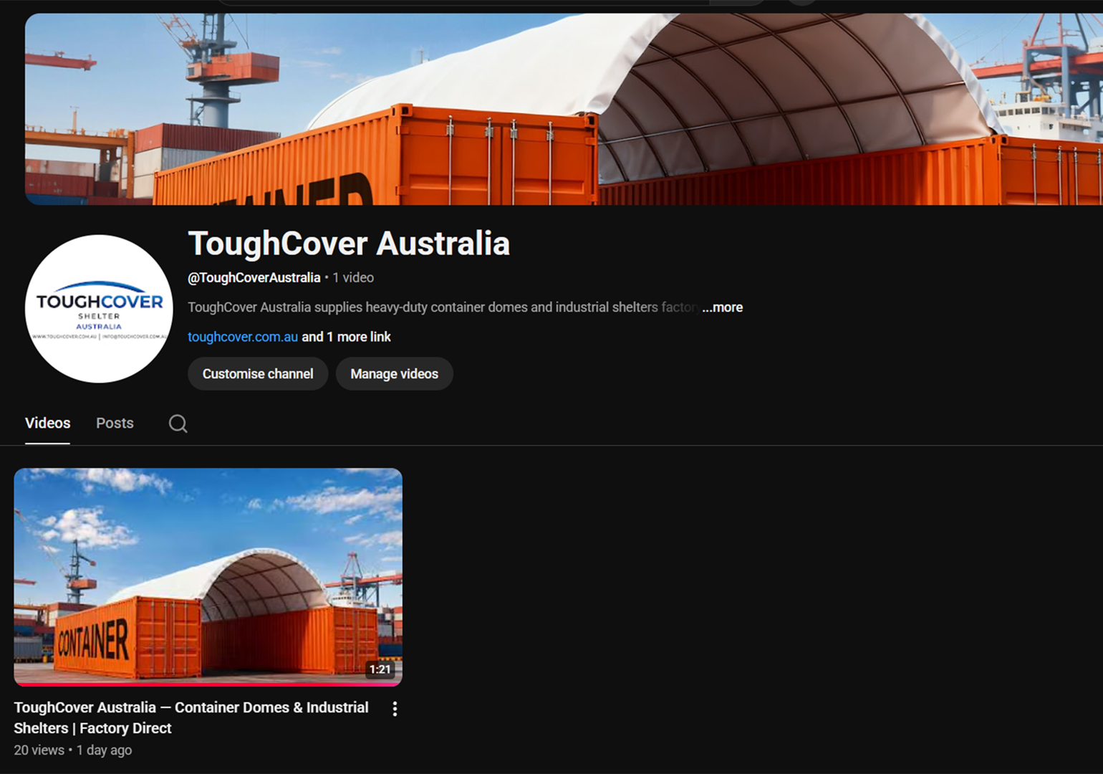Play the container dome video thumbnail
This screenshot has height=774, width=1103.
click(208, 577)
